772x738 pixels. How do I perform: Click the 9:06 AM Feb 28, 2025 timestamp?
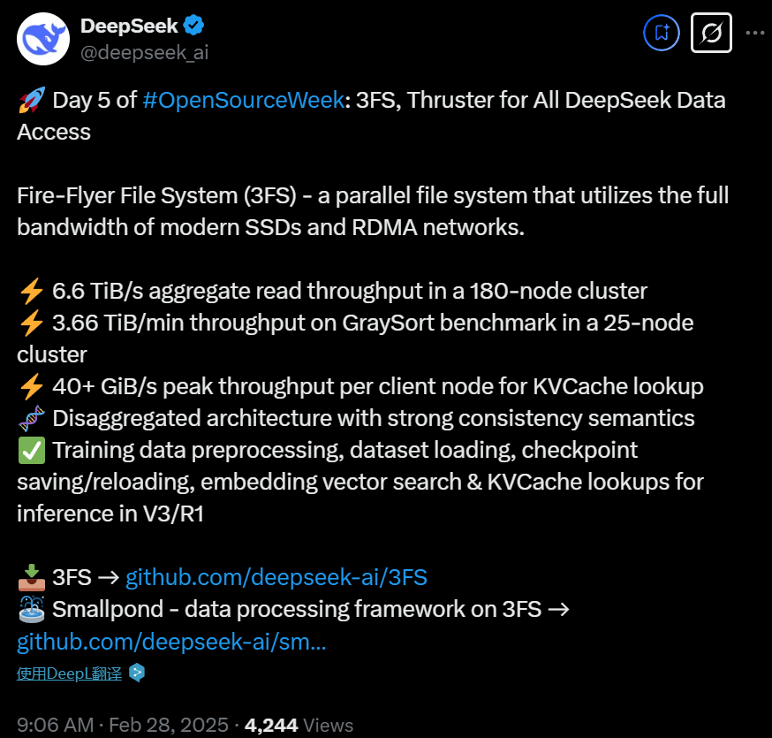tap(123, 726)
